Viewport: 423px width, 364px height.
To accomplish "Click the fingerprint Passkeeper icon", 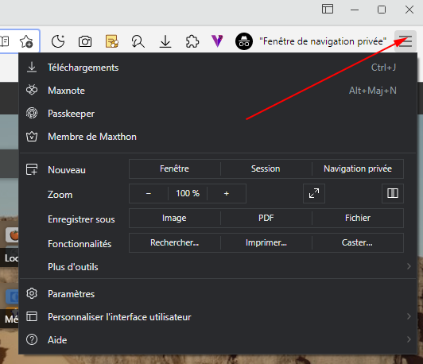I will [x=32, y=113].
